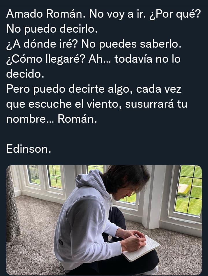This screenshot has height=276, width=208.
Task: Click the left windows in the photo
Action: click(45, 177)
